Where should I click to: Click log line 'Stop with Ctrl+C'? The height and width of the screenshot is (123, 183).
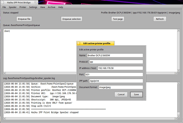28,106
